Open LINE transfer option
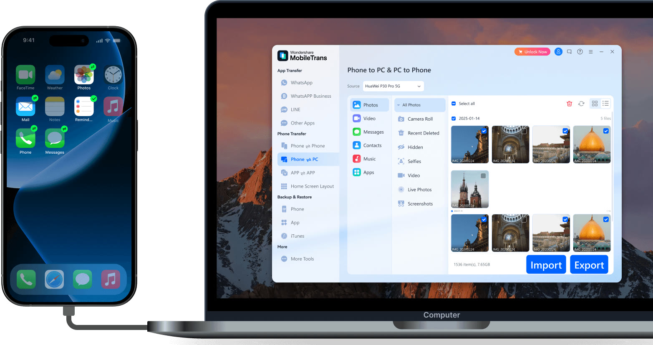 click(x=290, y=109)
